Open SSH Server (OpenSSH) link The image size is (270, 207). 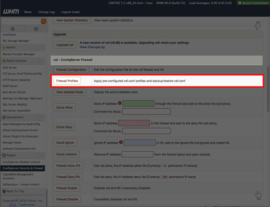pos(17,111)
